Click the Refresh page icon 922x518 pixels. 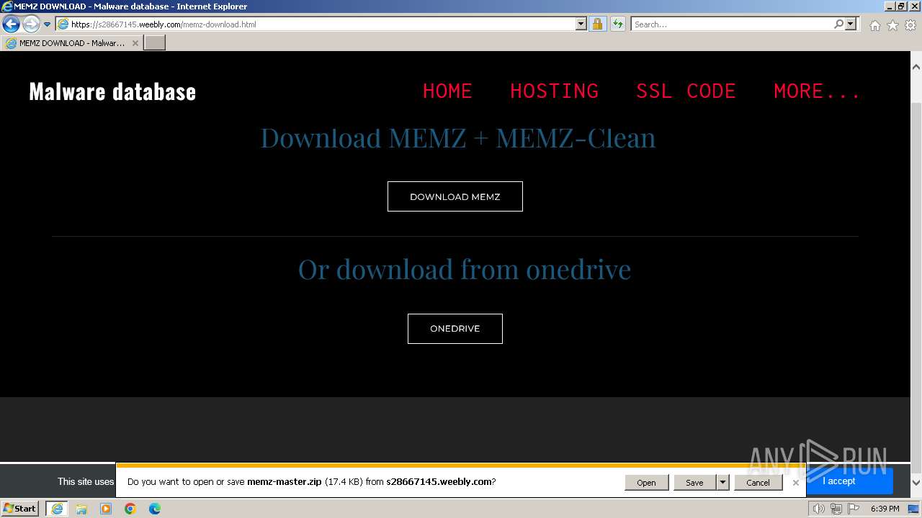pyautogui.click(x=617, y=24)
